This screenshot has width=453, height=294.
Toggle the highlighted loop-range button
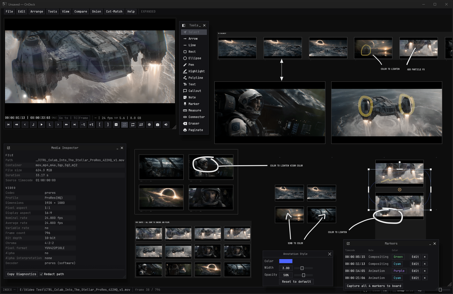pos(124,125)
